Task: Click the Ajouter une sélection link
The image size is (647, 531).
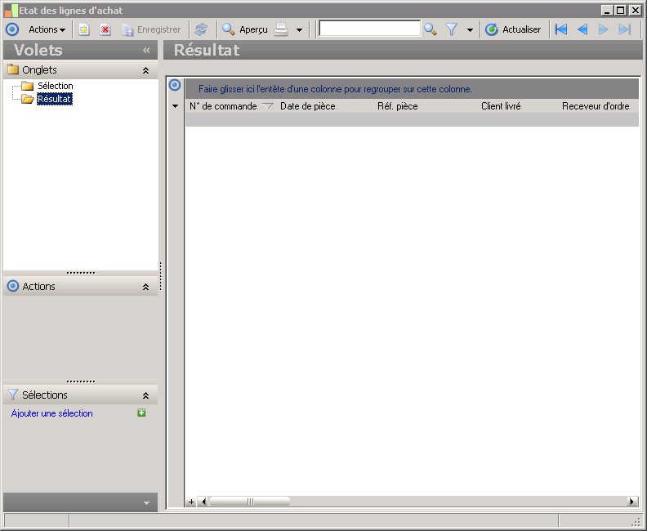Action: [x=52, y=413]
